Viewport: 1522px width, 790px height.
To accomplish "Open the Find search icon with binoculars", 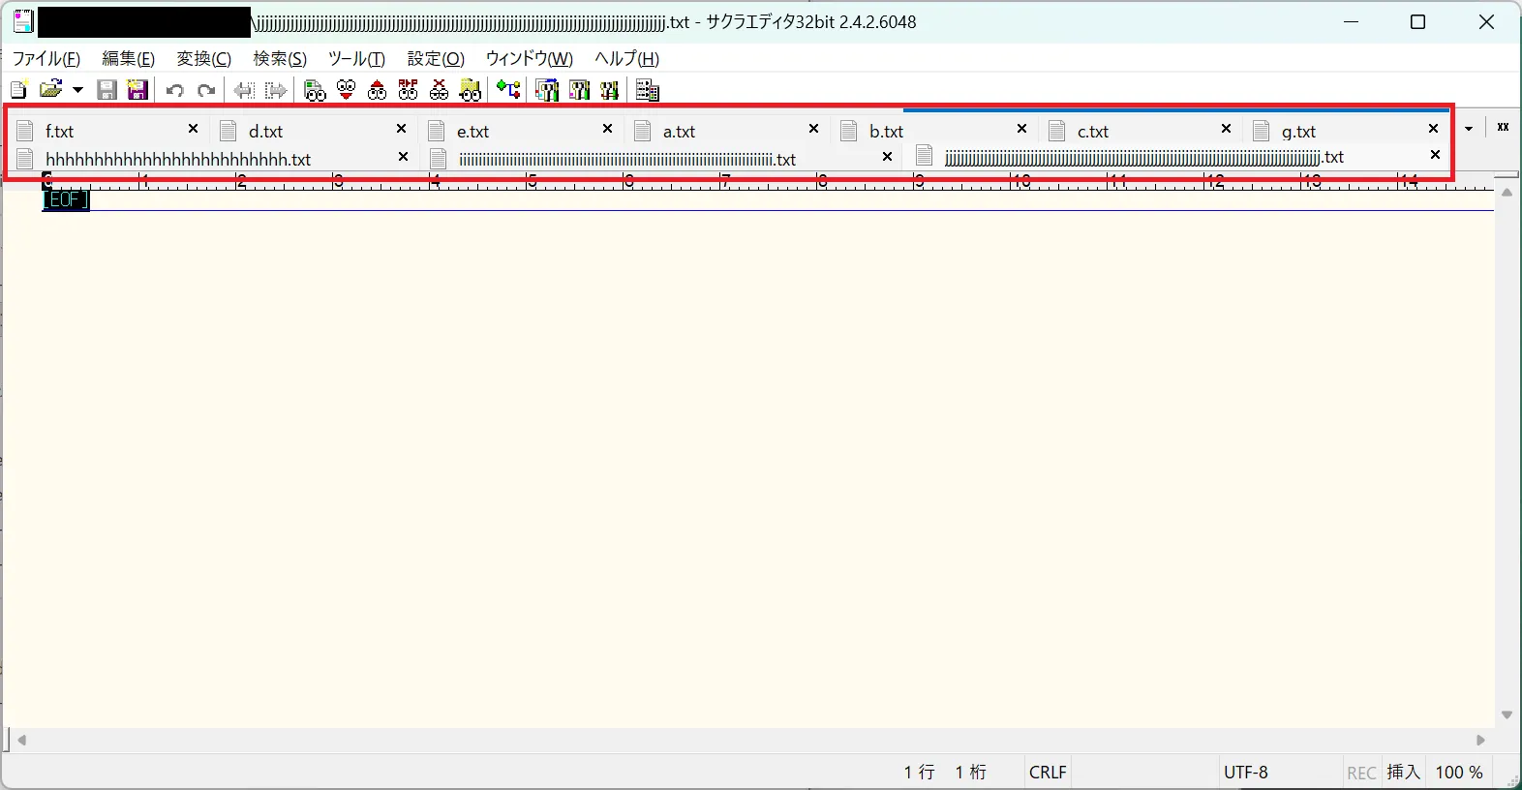I will [315, 90].
